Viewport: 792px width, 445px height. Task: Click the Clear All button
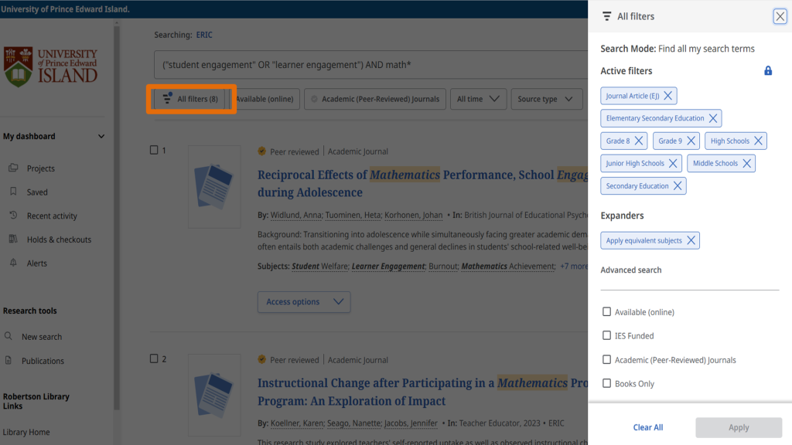click(x=647, y=427)
